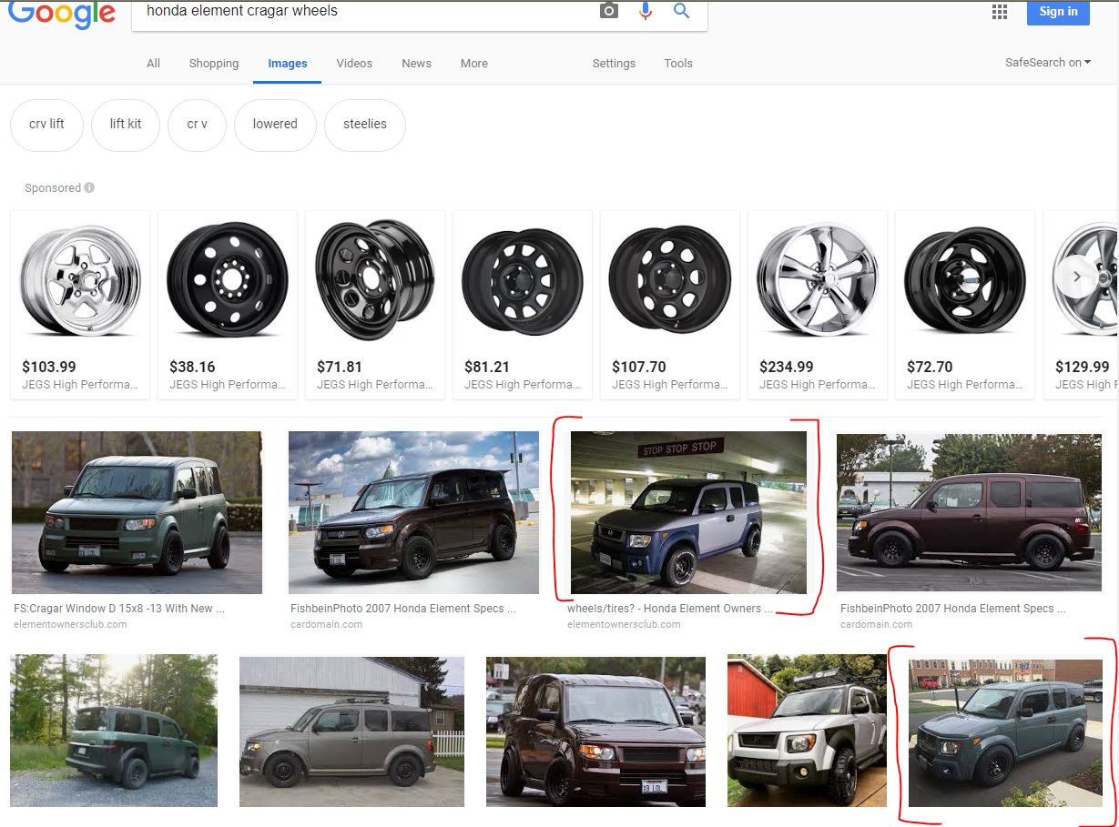Click the Google logo
This screenshot has width=1119, height=827.
click(x=62, y=13)
